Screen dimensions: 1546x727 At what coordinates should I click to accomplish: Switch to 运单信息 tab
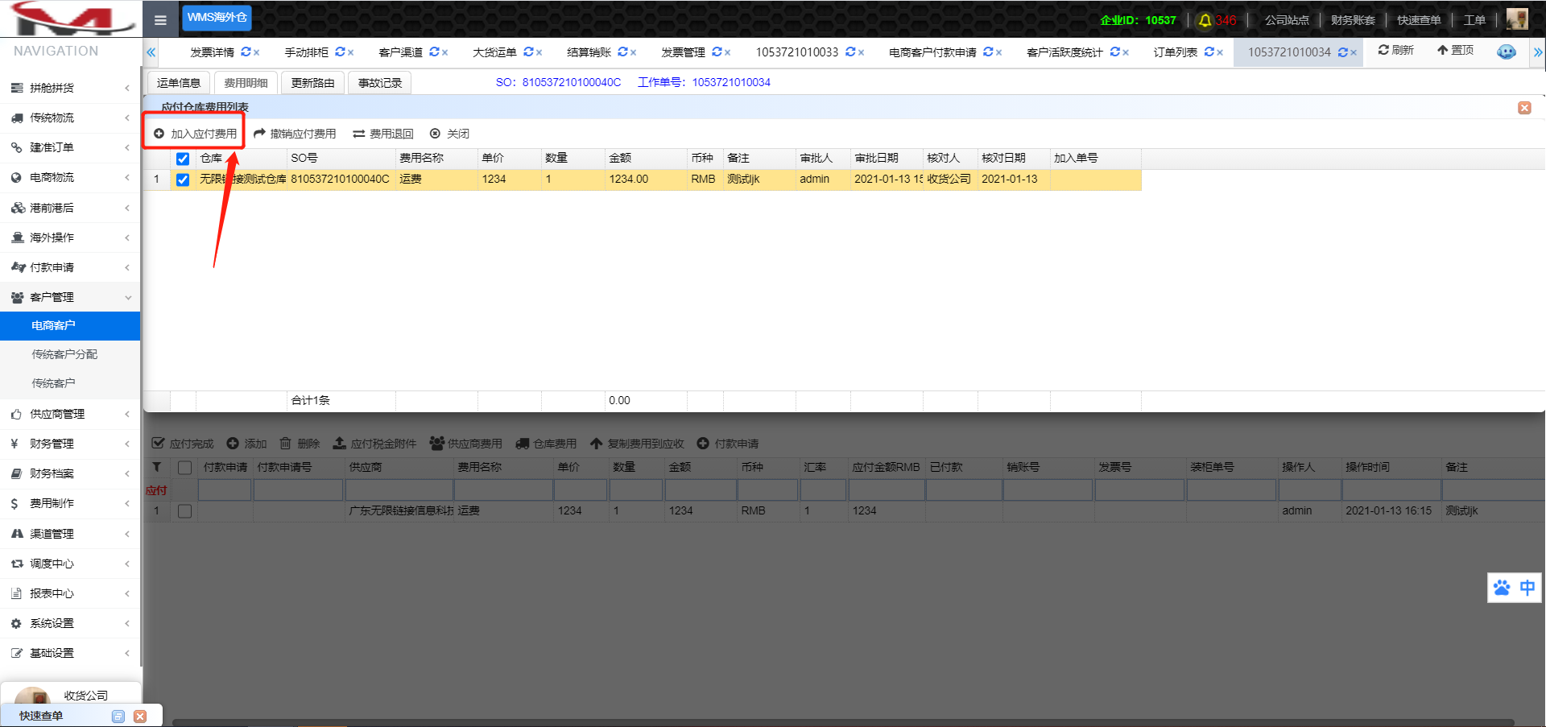pos(179,83)
